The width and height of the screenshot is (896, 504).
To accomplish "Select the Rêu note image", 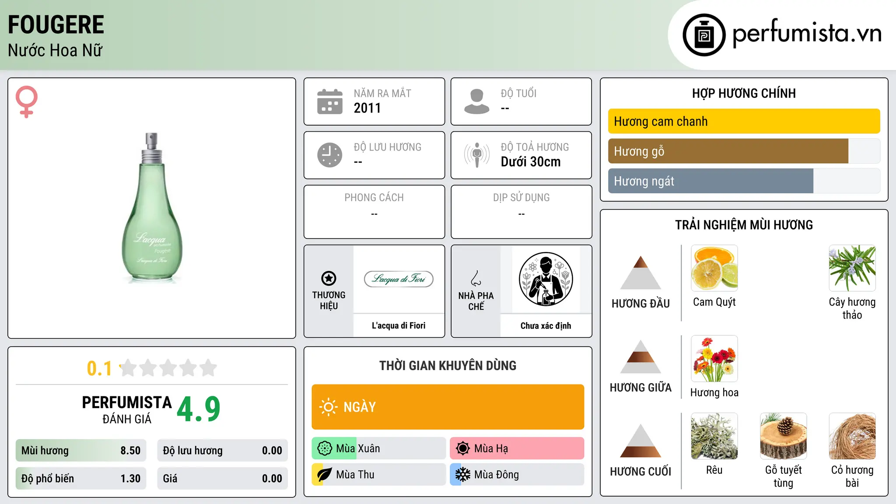I will pyautogui.click(x=714, y=436).
